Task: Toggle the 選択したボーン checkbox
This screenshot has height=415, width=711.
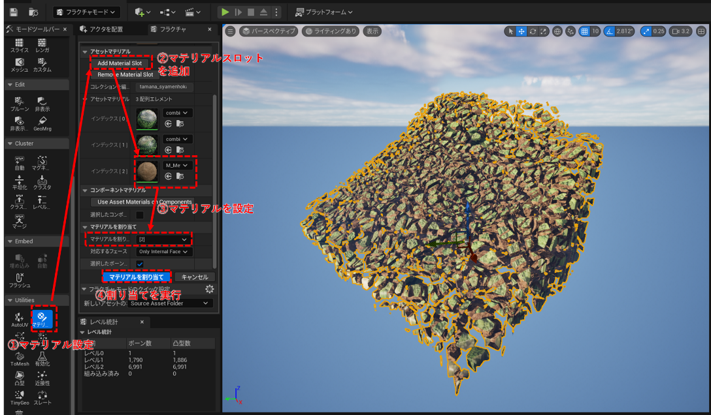Action: (x=140, y=264)
